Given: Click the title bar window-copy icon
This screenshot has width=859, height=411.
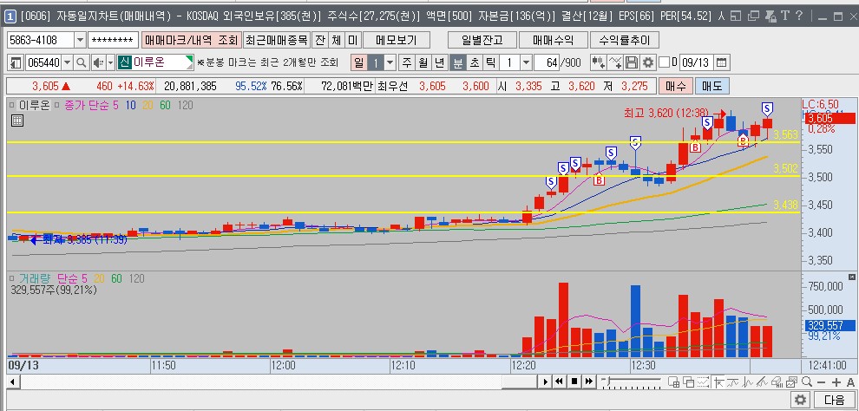Looking at the screenshot, I should pyautogui.click(x=754, y=16).
